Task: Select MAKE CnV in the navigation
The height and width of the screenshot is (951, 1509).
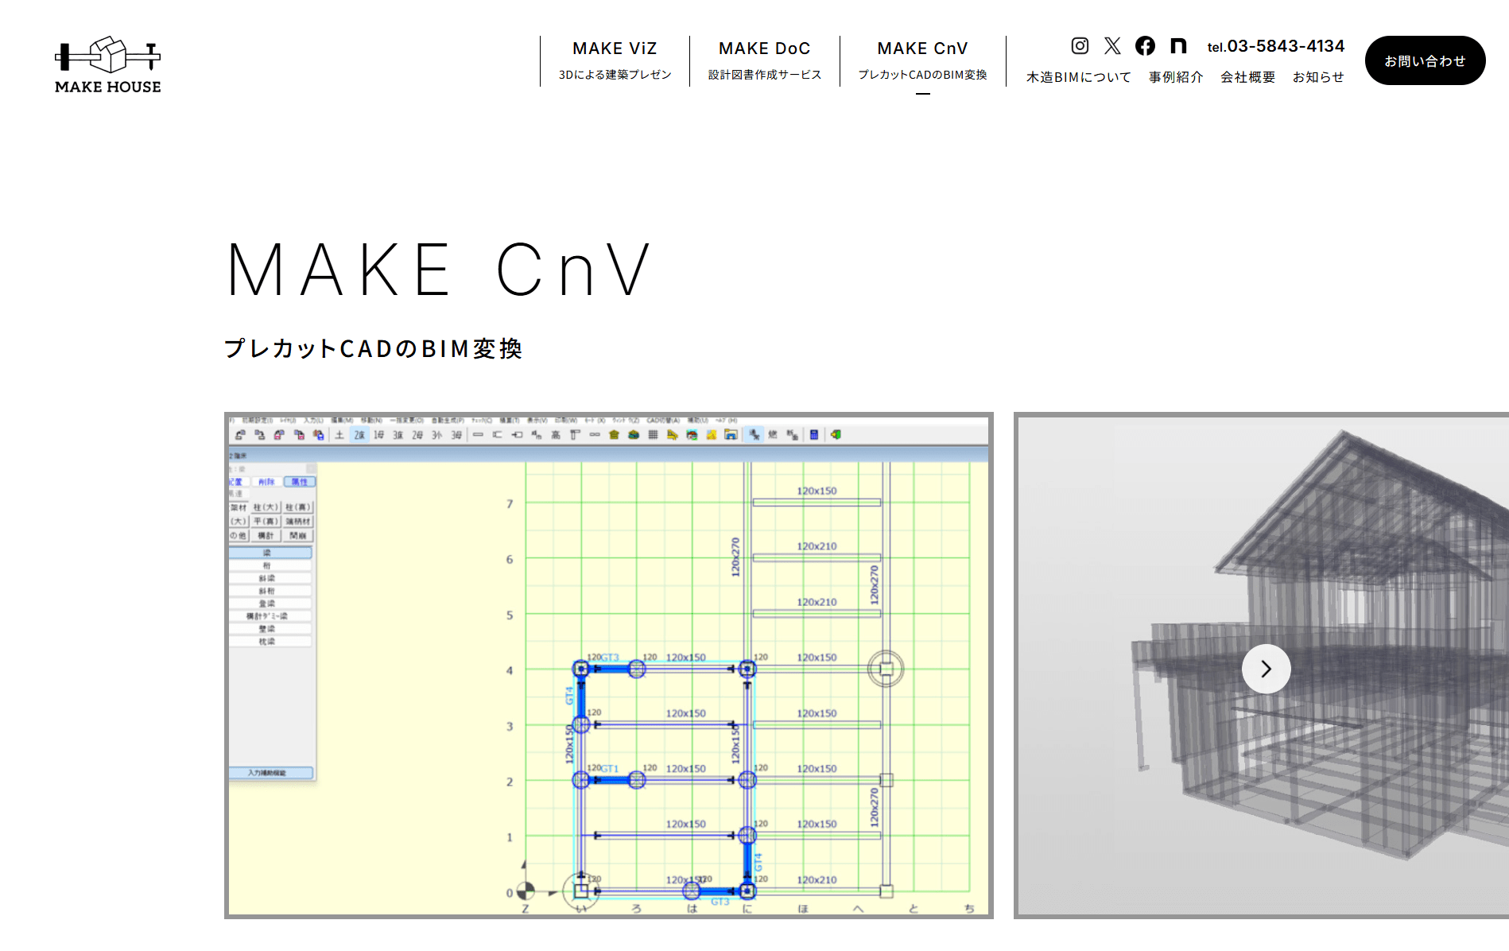Action: click(922, 60)
